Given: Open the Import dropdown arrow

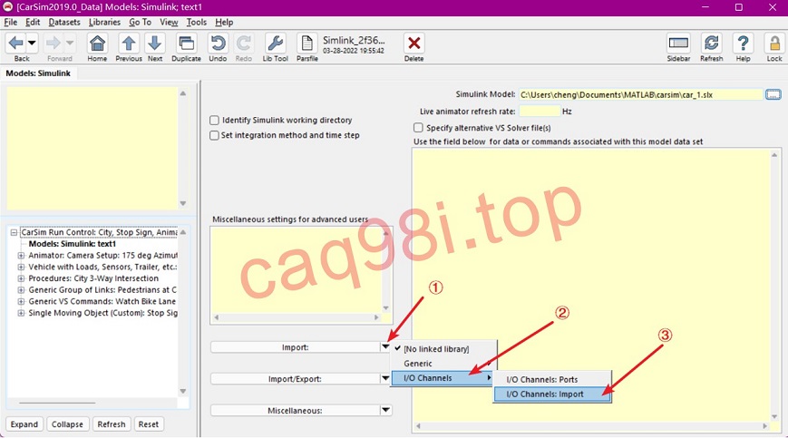Looking at the screenshot, I should click(x=385, y=347).
